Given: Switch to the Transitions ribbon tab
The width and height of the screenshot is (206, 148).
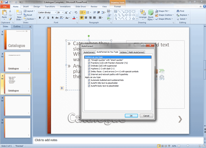Looking at the screenshot, I should tap(50, 6).
